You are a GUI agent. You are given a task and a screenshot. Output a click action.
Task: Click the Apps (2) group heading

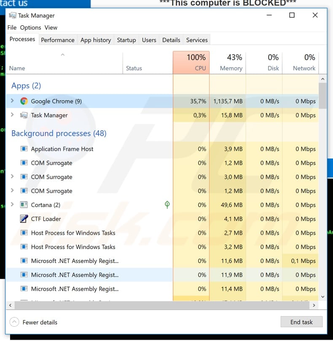tap(26, 86)
